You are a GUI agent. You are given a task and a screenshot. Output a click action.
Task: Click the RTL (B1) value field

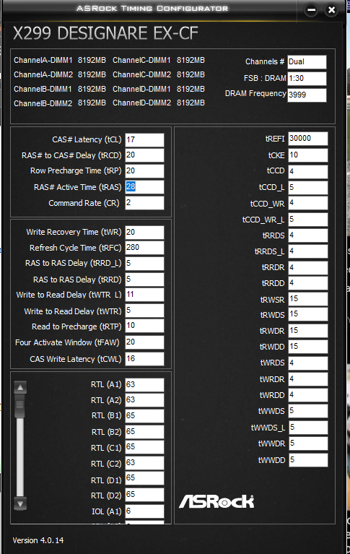click(144, 416)
